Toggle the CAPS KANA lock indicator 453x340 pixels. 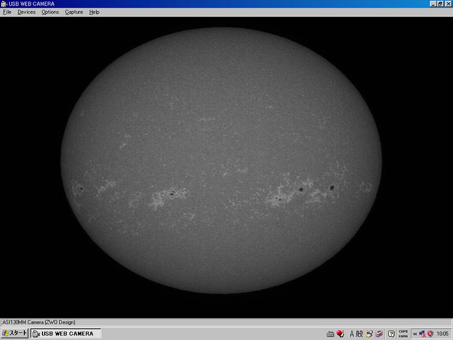403,334
